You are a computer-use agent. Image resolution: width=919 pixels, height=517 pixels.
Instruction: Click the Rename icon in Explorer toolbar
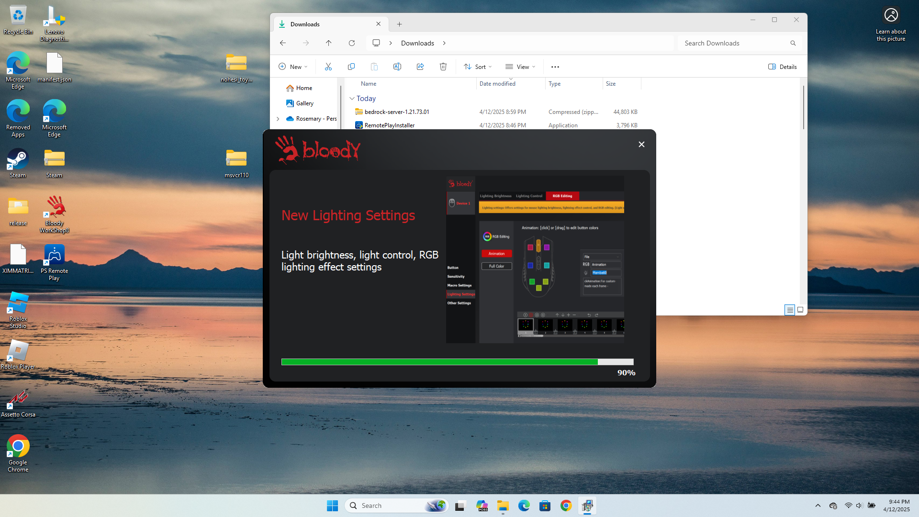tap(397, 67)
